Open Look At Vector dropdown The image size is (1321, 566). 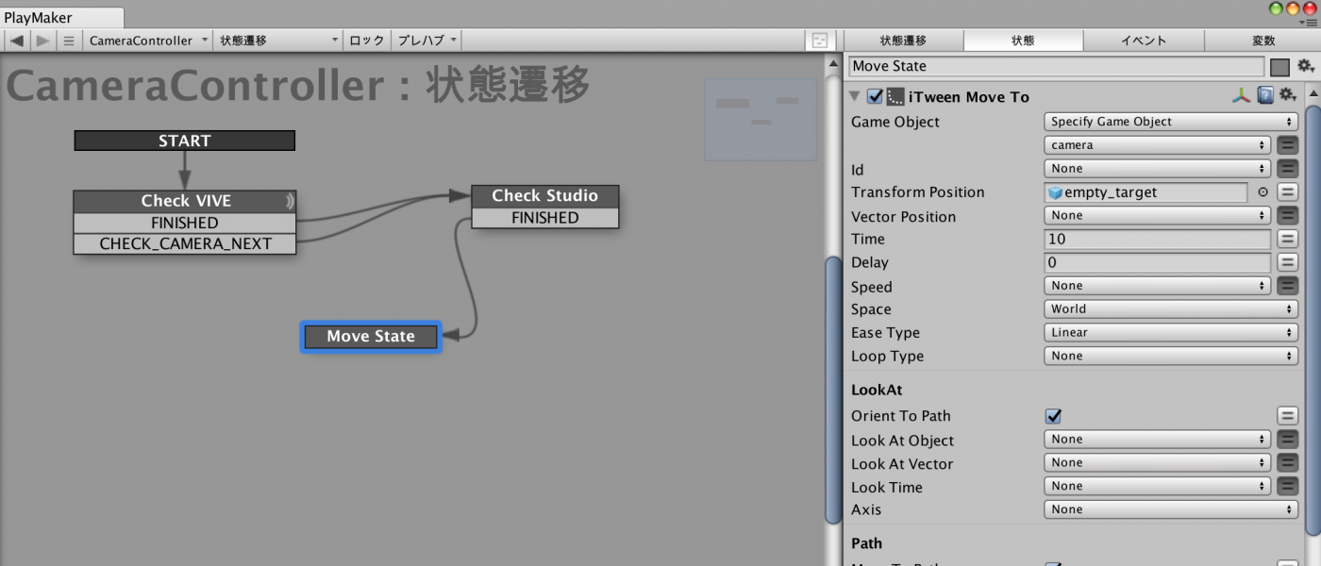(x=1158, y=463)
